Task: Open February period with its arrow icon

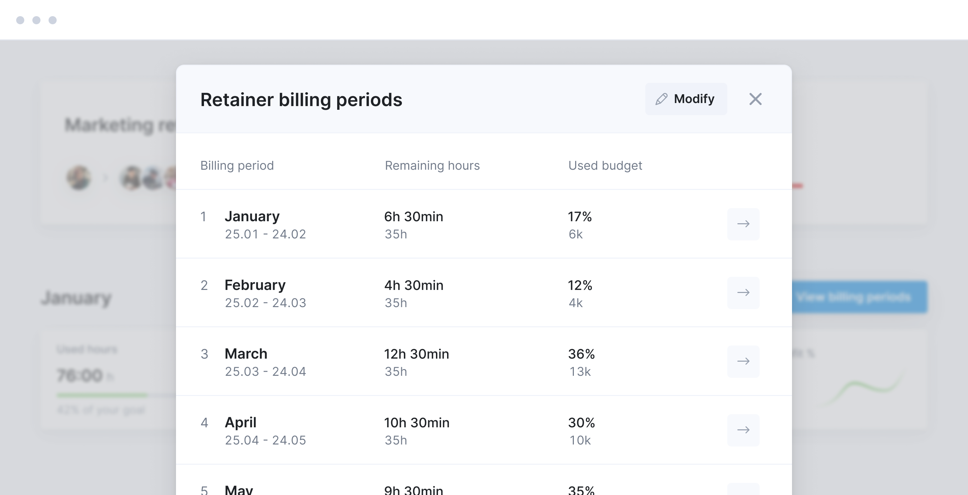Action: tap(743, 293)
